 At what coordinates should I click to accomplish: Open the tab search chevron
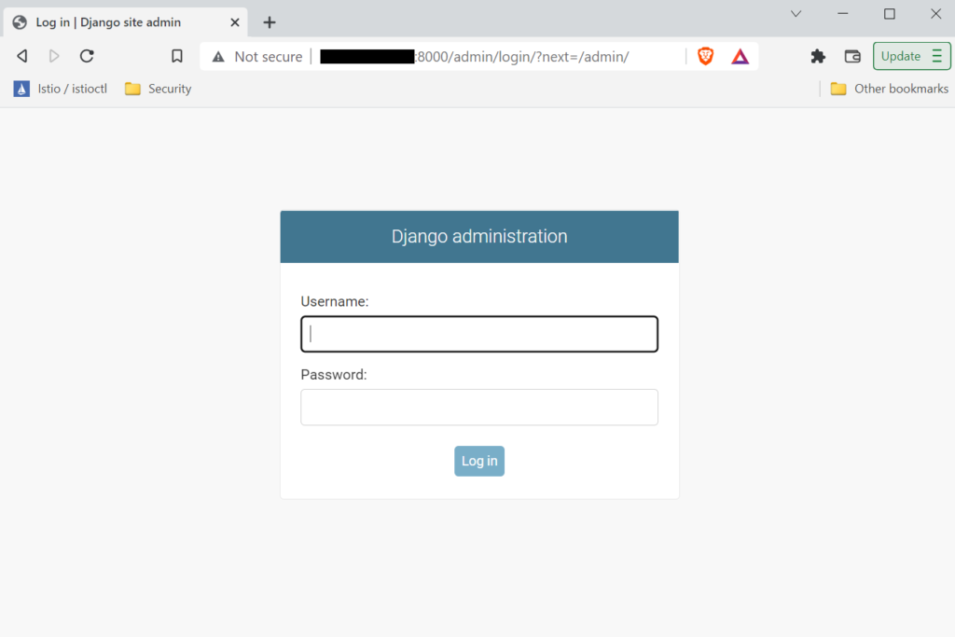pos(796,14)
